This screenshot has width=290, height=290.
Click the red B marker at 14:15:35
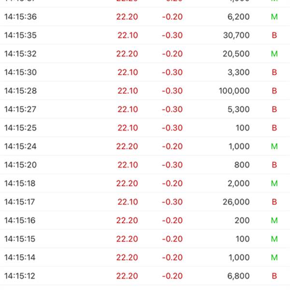pyautogui.click(x=274, y=35)
